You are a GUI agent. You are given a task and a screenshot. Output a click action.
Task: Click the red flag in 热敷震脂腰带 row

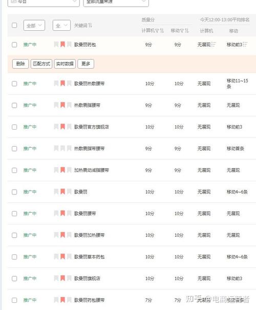coord(62,105)
